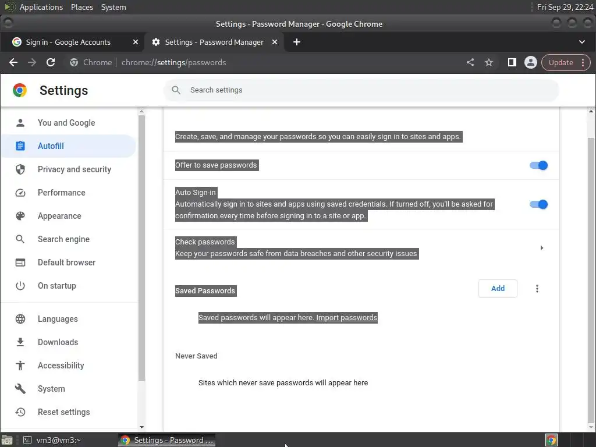Open the System menu in top panel
This screenshot has height=447, width=596.
pyautogui.click(x=113, y=7)
